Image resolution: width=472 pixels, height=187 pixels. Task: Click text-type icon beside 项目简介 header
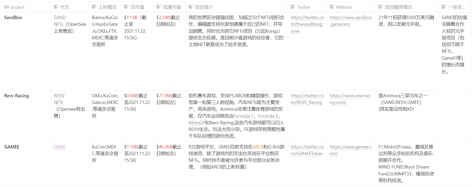[191, 7]
